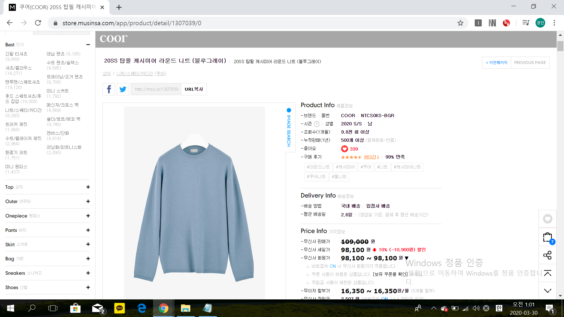Click season help question mark icon
Image resolution: width=564 pixels, height=317 pixels.
click(x=316, y=124)
